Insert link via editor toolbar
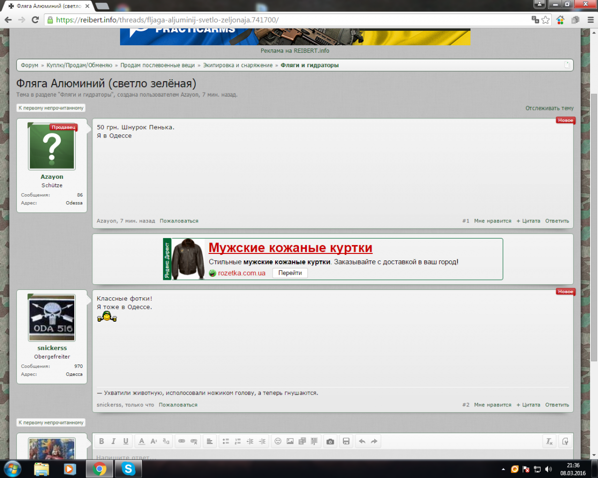This screenshot has width=598, height=478. point(182,441)
